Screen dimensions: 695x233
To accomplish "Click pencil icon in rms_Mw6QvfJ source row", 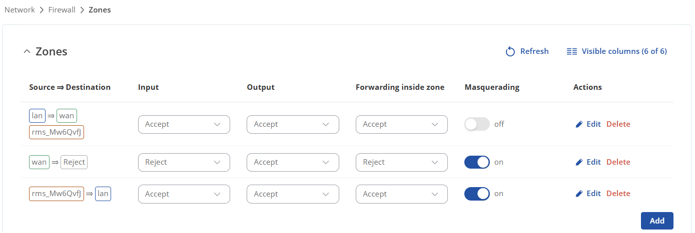I will pos(579,194).
